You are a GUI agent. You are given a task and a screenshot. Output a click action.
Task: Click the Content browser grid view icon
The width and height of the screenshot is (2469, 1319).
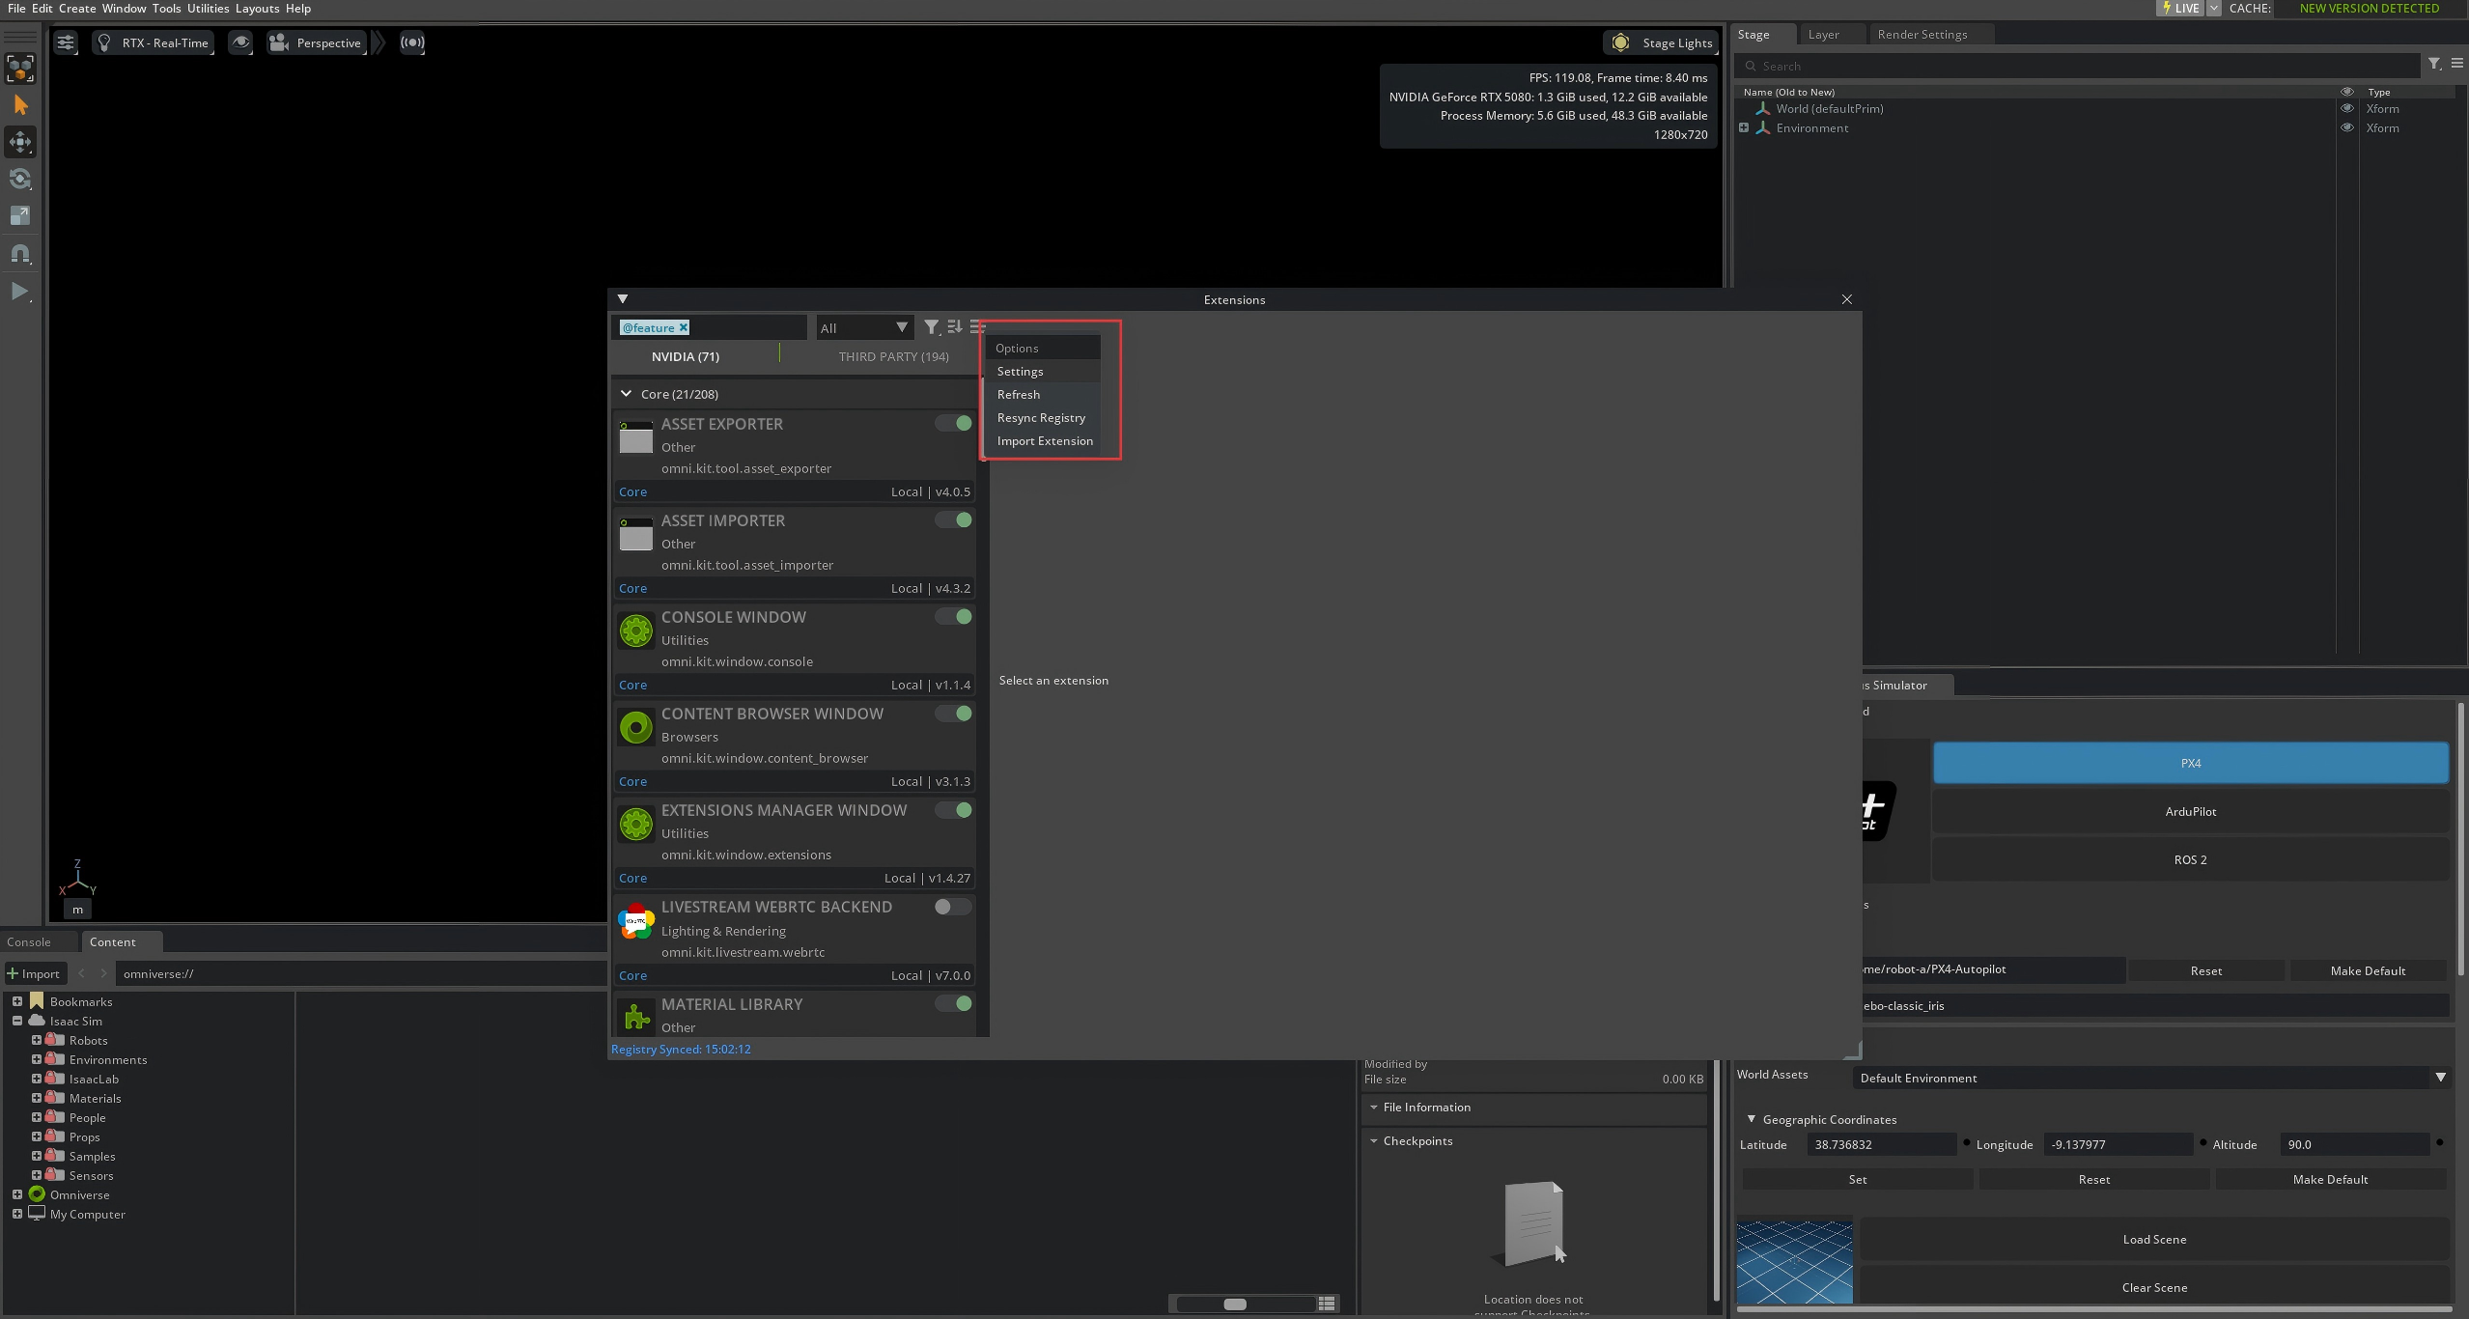(x=1327, y=1304)
